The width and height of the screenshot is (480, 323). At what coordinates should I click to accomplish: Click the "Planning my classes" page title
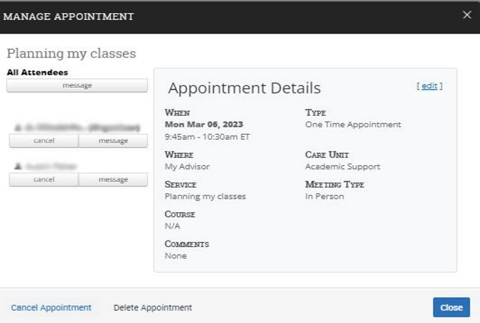tap(71, 54)
